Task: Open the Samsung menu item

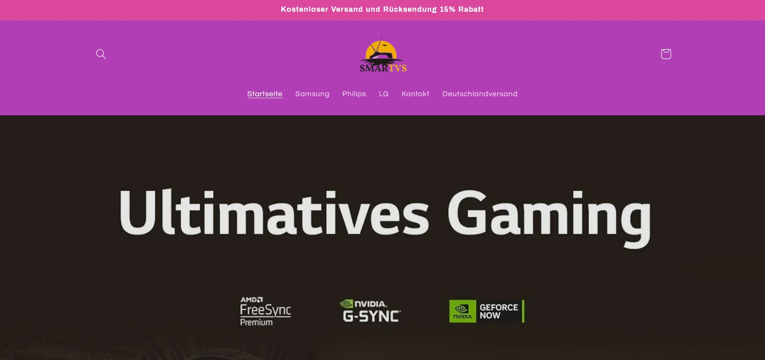Action: tap(312, 94)
